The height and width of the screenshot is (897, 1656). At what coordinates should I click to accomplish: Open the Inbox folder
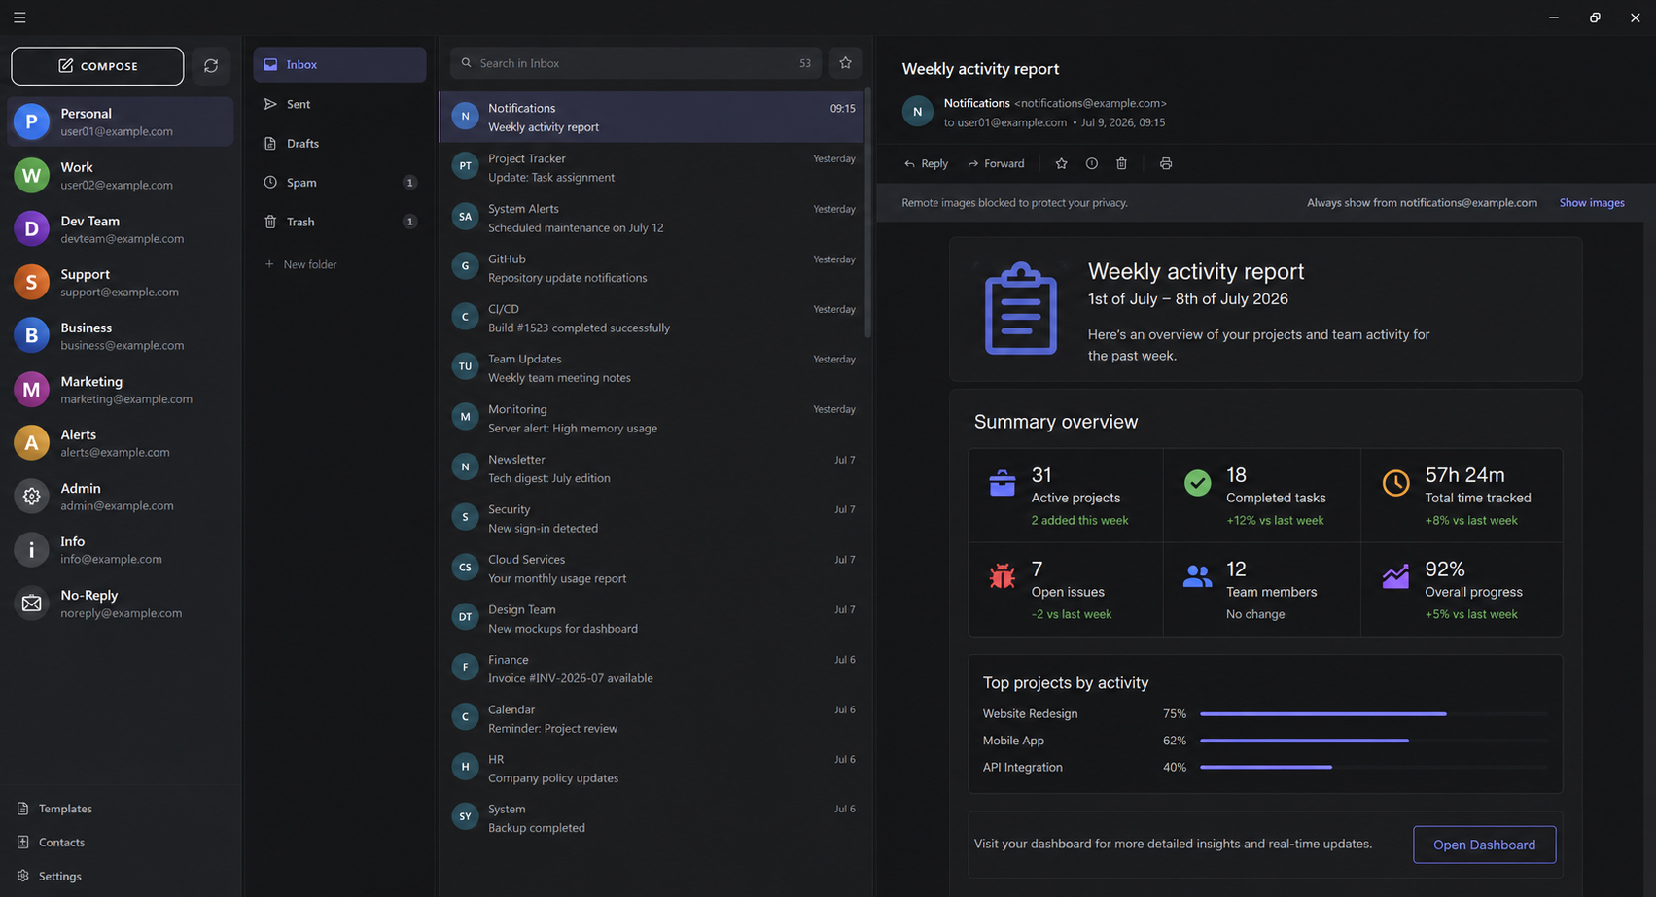(x=339, y=64)
